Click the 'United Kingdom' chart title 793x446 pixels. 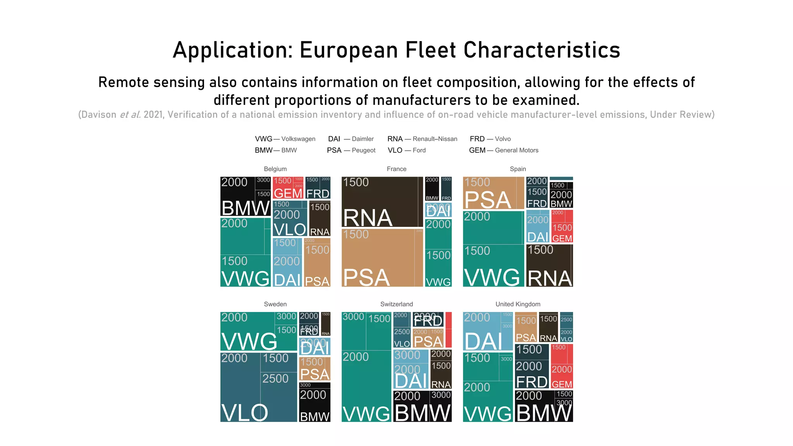click(x=518, y=304)
